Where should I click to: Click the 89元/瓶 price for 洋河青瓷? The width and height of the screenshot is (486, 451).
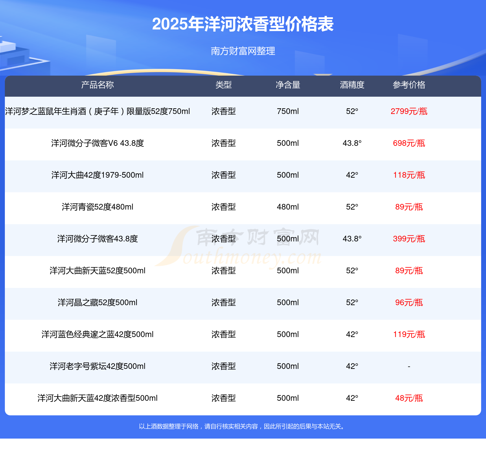tap(409, 207)
